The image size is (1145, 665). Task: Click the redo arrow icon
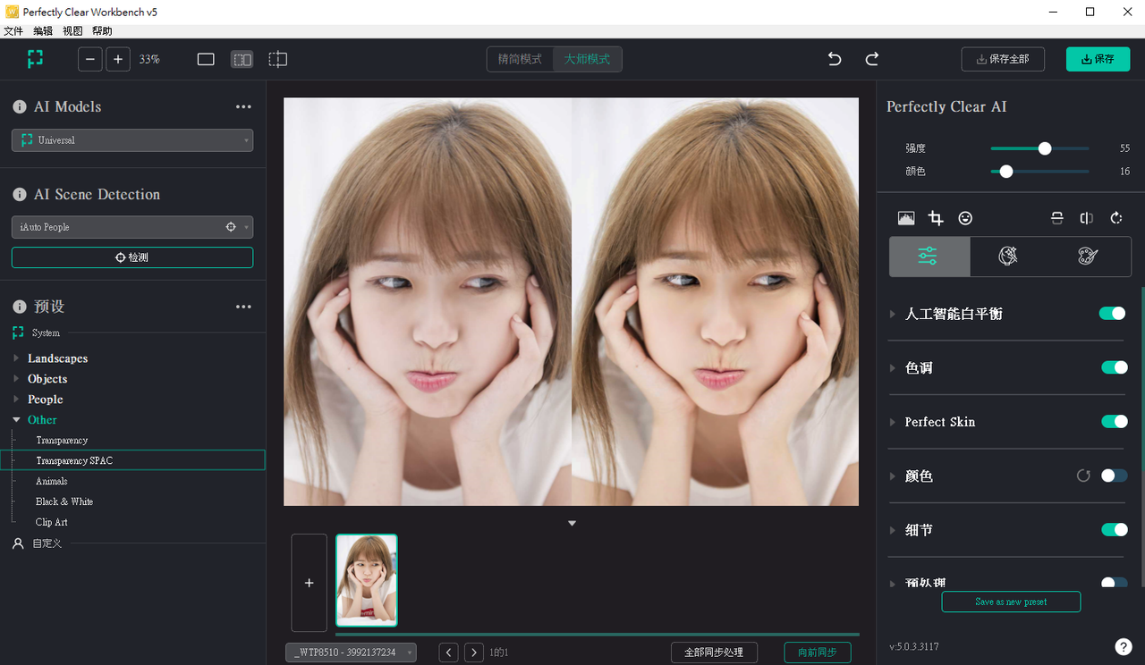coord(872,59)
